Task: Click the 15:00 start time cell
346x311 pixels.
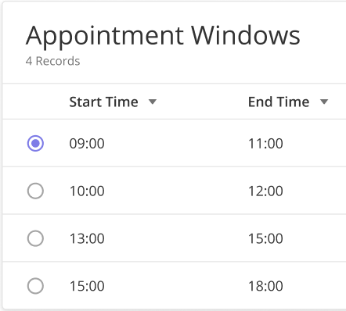Action: pyautogui.click(x=87, y=286)
